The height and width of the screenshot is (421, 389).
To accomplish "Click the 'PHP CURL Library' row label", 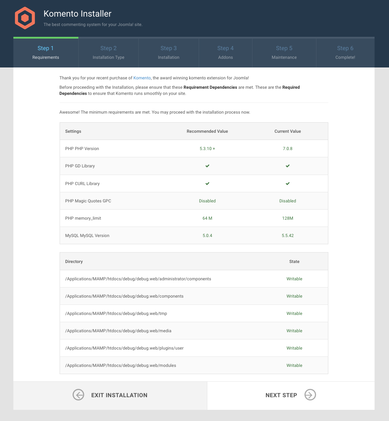I will click(82, 184).
